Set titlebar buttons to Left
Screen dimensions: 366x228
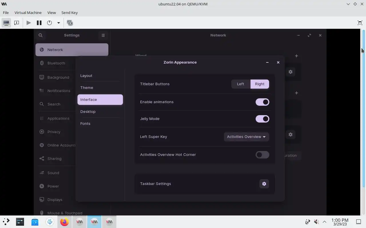pos(240,84)
